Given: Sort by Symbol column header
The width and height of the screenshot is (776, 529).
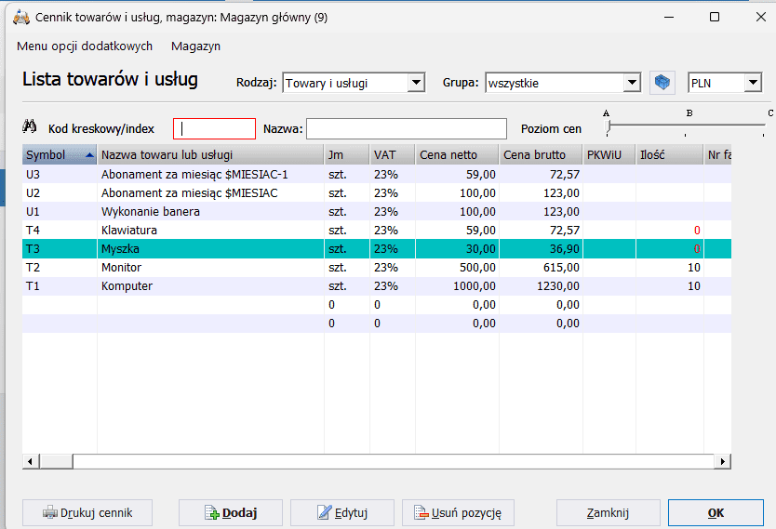Looking at the screenshot, I should point(60,154).
